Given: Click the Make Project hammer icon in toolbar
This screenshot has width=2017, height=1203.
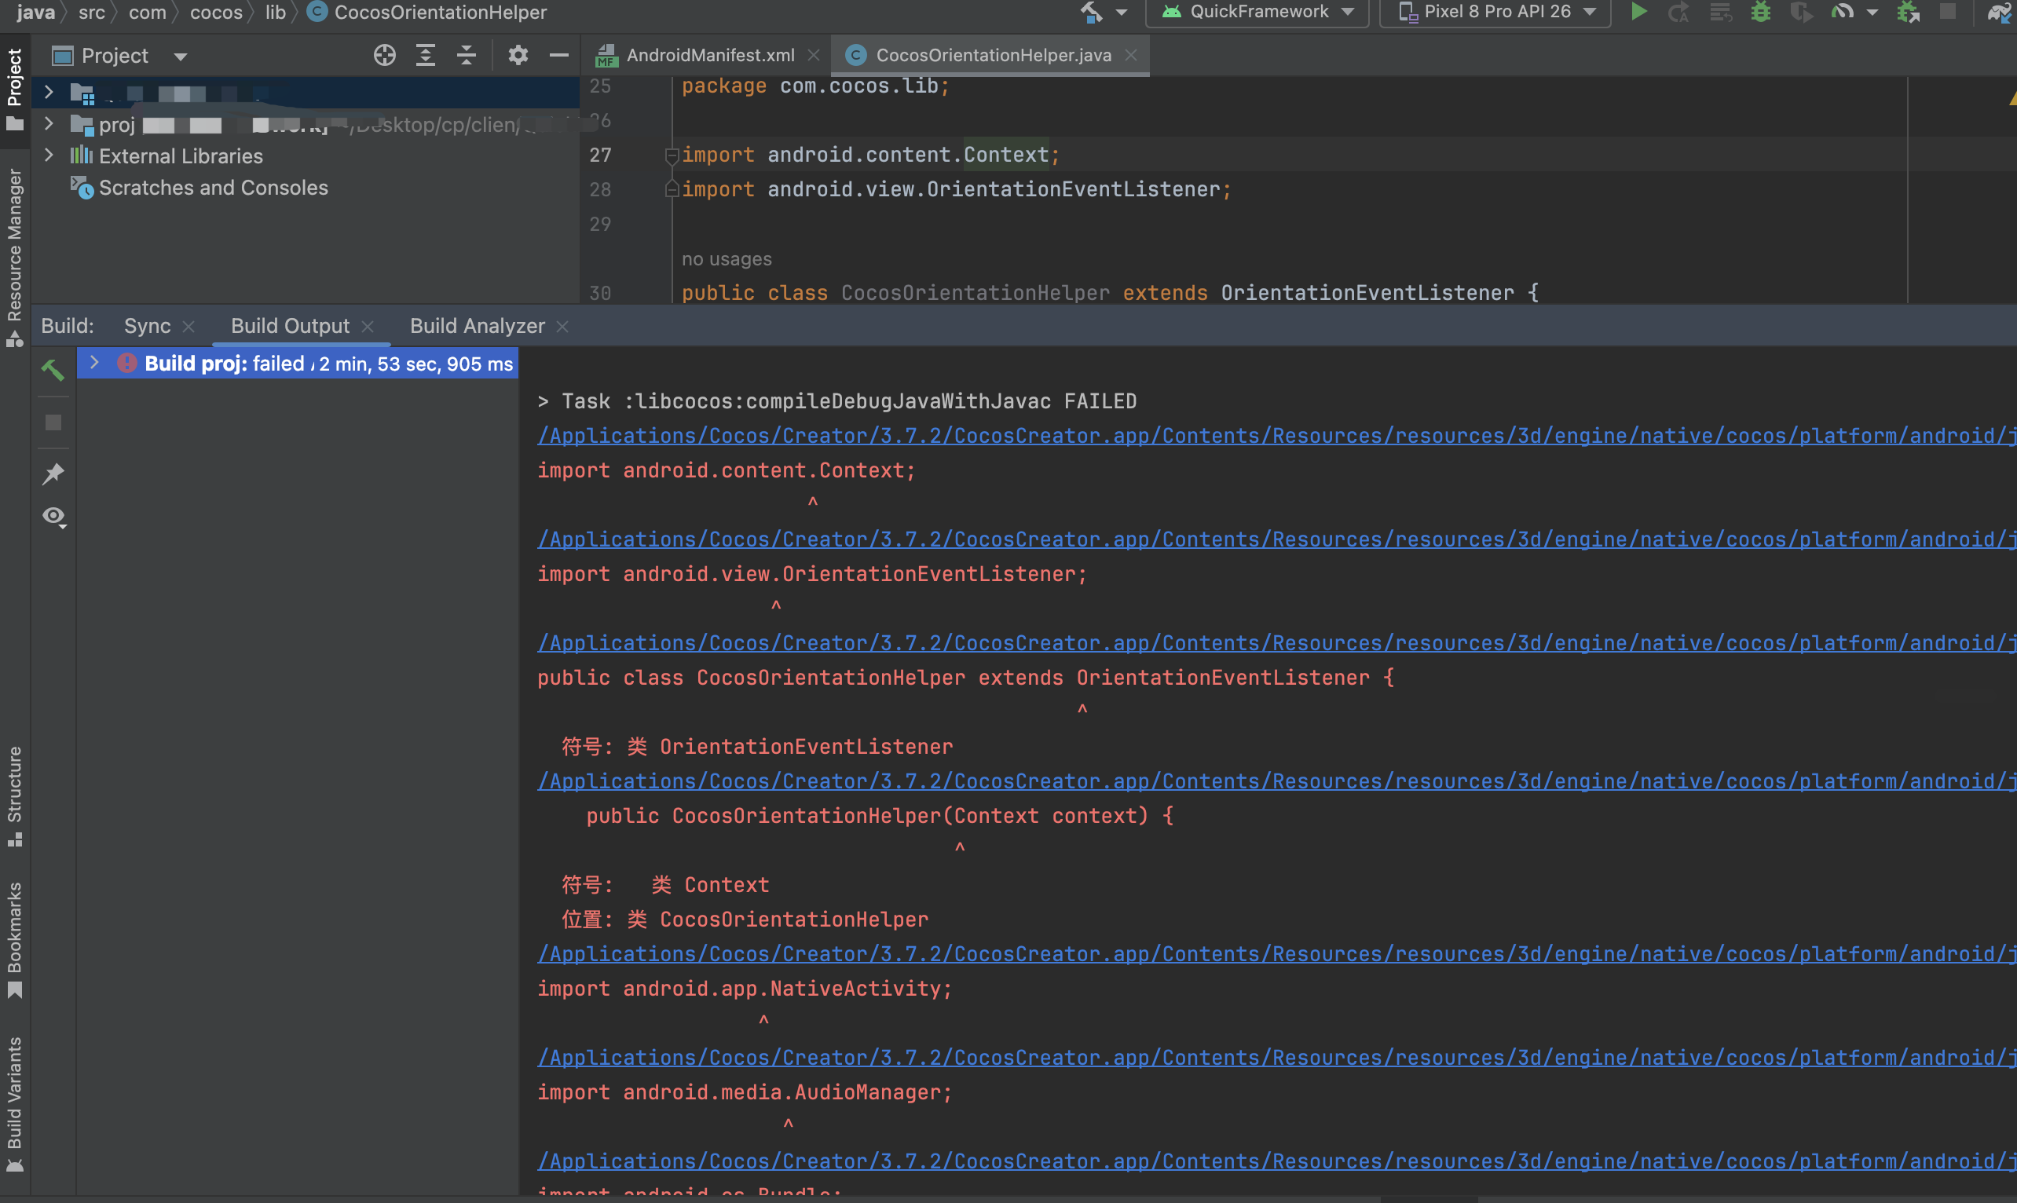Looking at the screenshot, I should pyautogui.click(x=1091, y=11).
